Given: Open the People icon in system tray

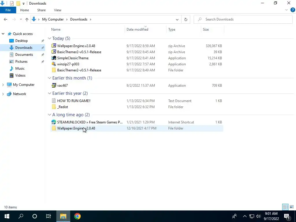Looking at the screenshot, I should click(234, 216).
